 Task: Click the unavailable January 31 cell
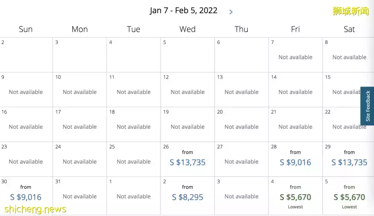80,196
